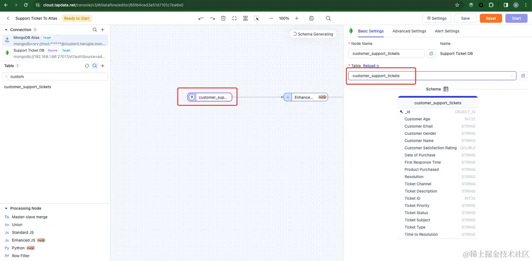Add a new connection with plus icon
Image resolution: width=532 pixels, height=261 pixels.
(x=103, y=30)
